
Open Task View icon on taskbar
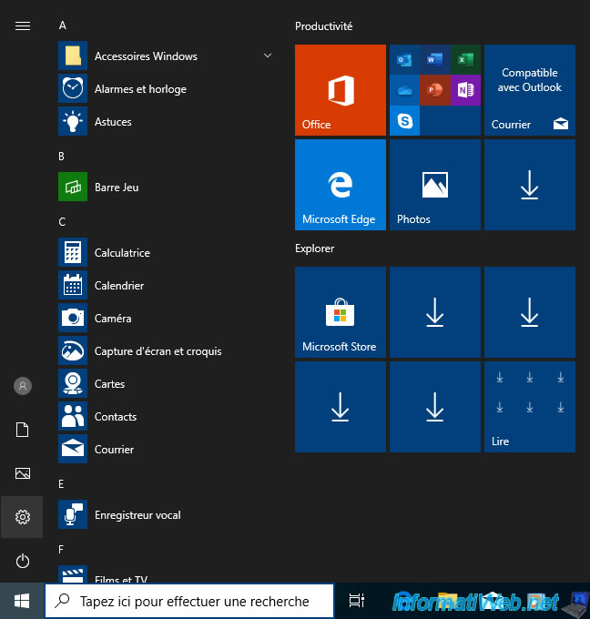click(357, 601)
